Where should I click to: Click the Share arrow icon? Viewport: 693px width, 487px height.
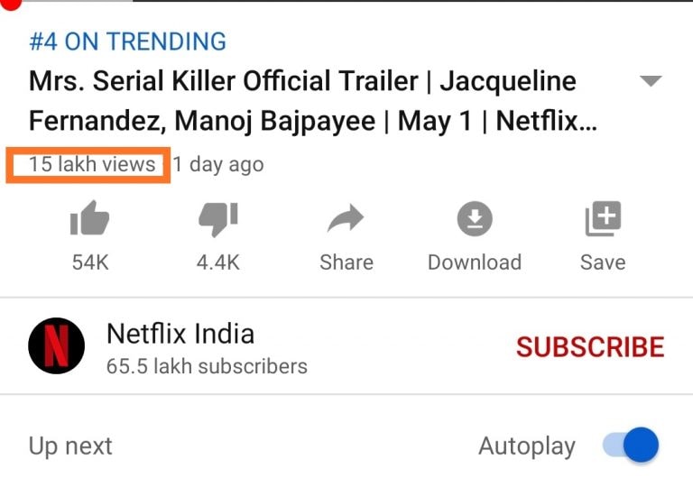coord(346,220)
